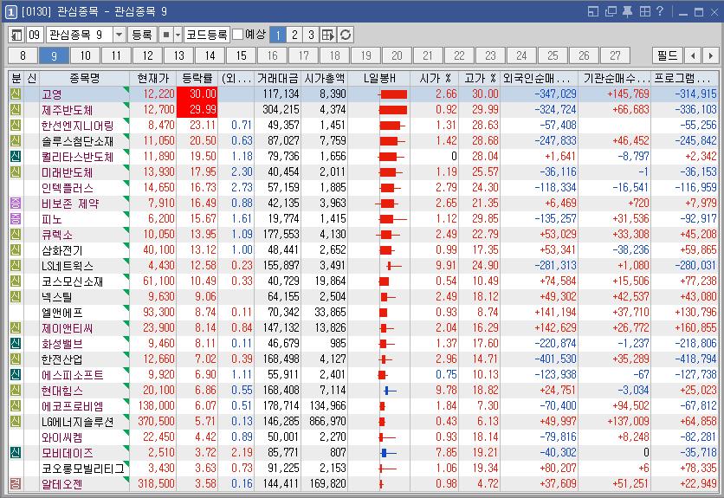The height and width of the screenshot is (498, 724).
Task: Select stock 미래반도체
Action: tap(67, 171)
